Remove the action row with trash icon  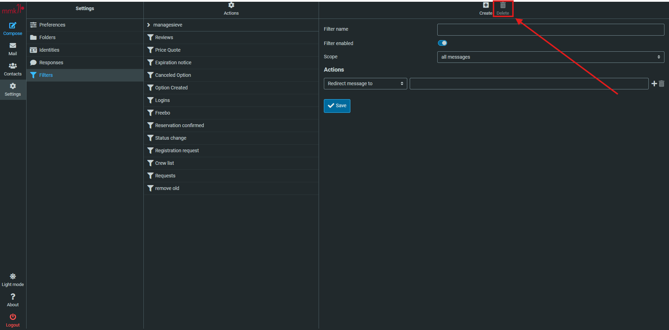(661, 83)
